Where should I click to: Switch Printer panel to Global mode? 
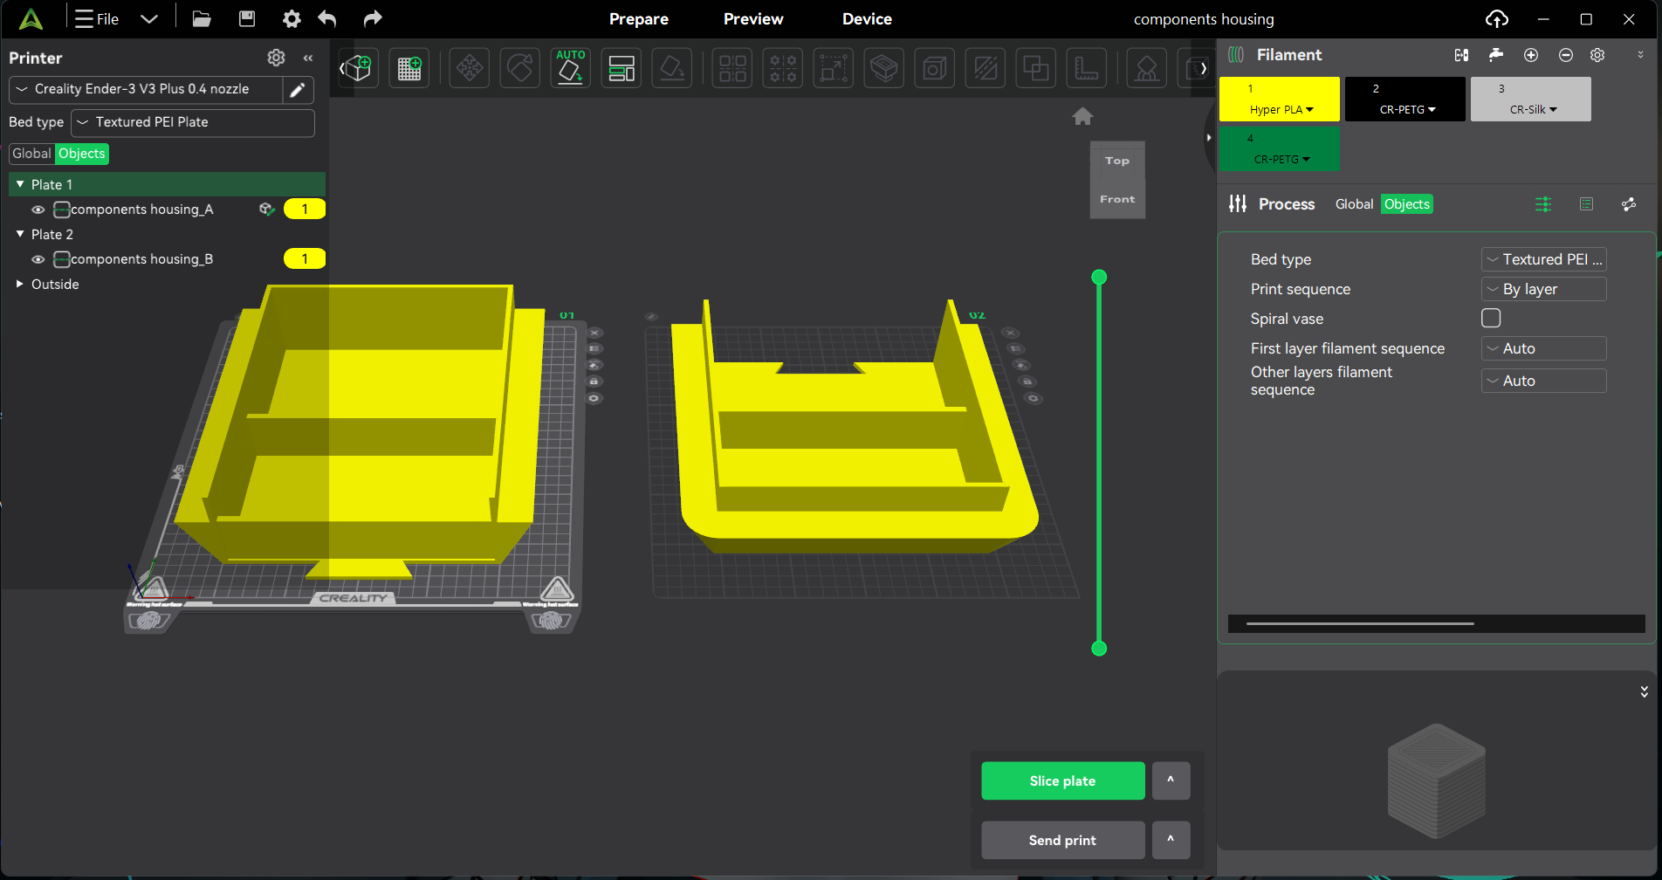[31, 154]
